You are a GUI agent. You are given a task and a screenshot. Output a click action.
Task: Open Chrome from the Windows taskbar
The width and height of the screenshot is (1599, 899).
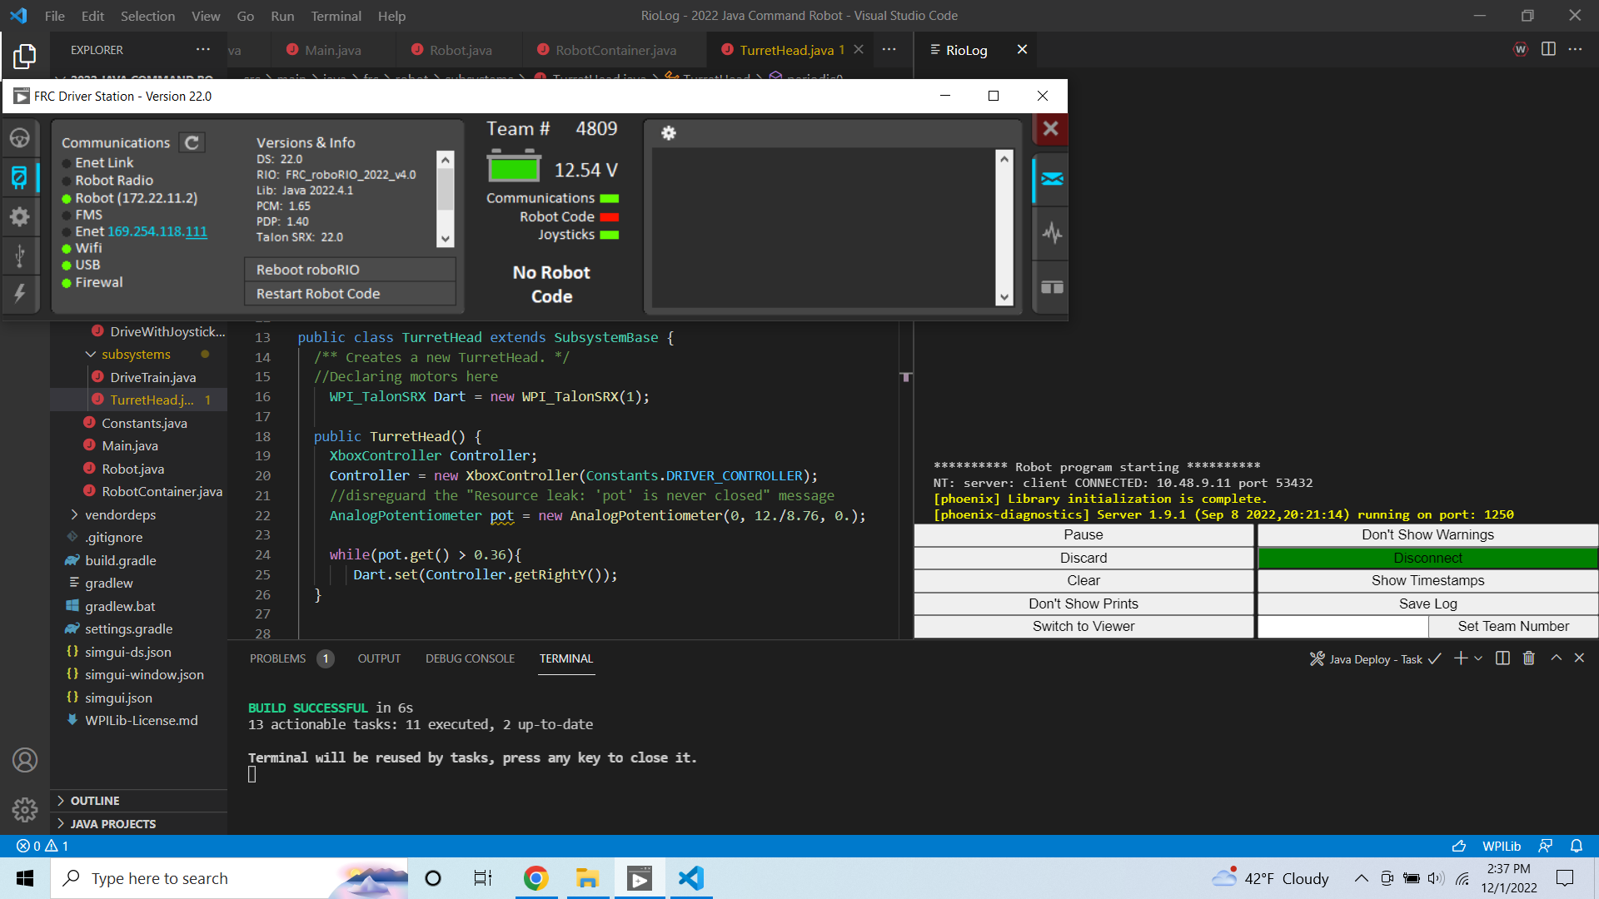536,878
